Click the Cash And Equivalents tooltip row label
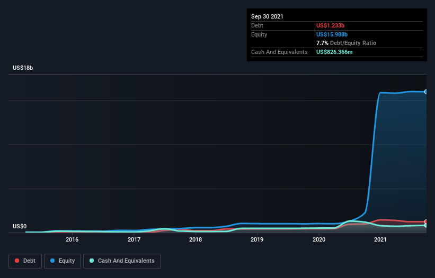 pyautogui.click(x=279, y=52)
